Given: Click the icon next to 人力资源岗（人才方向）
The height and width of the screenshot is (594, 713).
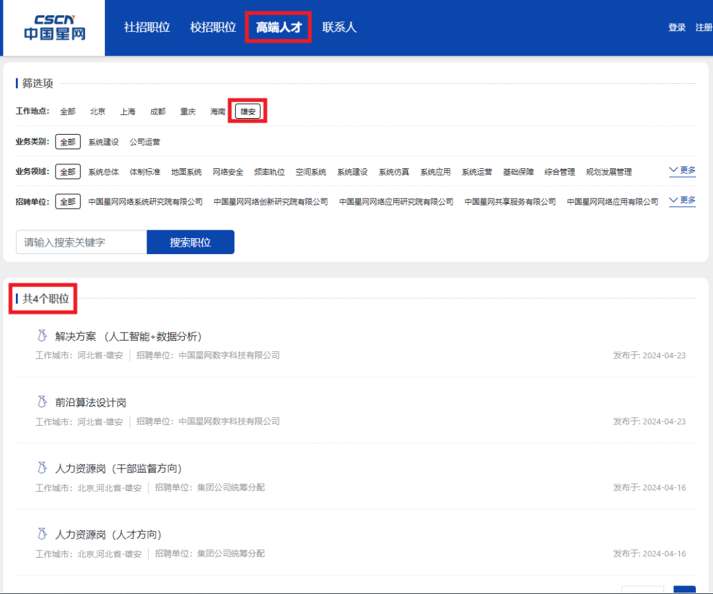Looking at the screenshot, I should pos(42,535).
